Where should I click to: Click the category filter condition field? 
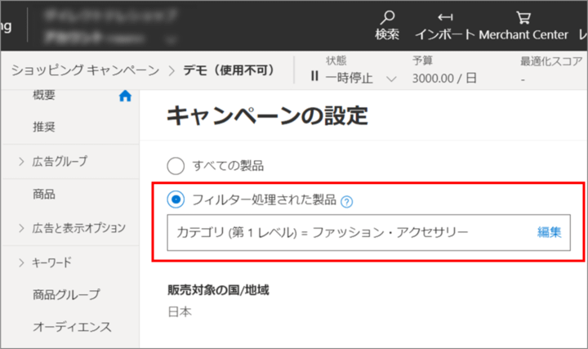click(343, 232)
